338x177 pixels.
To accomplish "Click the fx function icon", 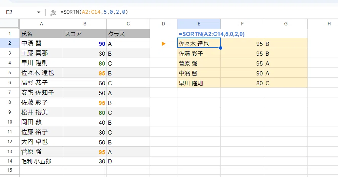I will click(x=53, y=13).
